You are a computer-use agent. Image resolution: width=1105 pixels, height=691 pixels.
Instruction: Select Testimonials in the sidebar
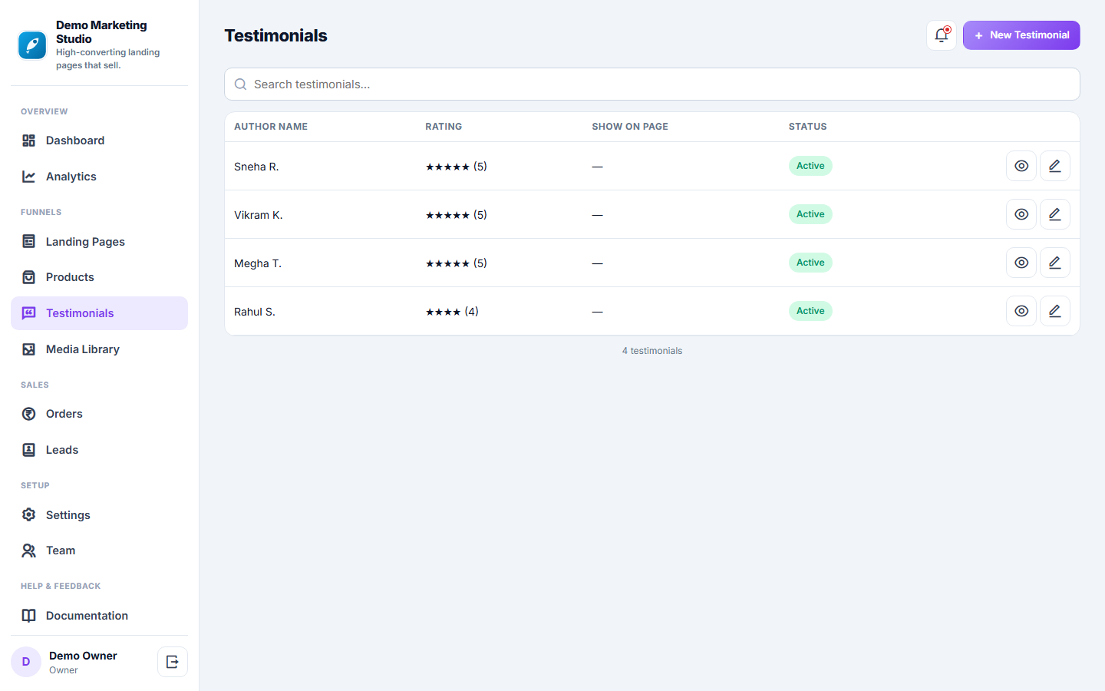(100, 313)
